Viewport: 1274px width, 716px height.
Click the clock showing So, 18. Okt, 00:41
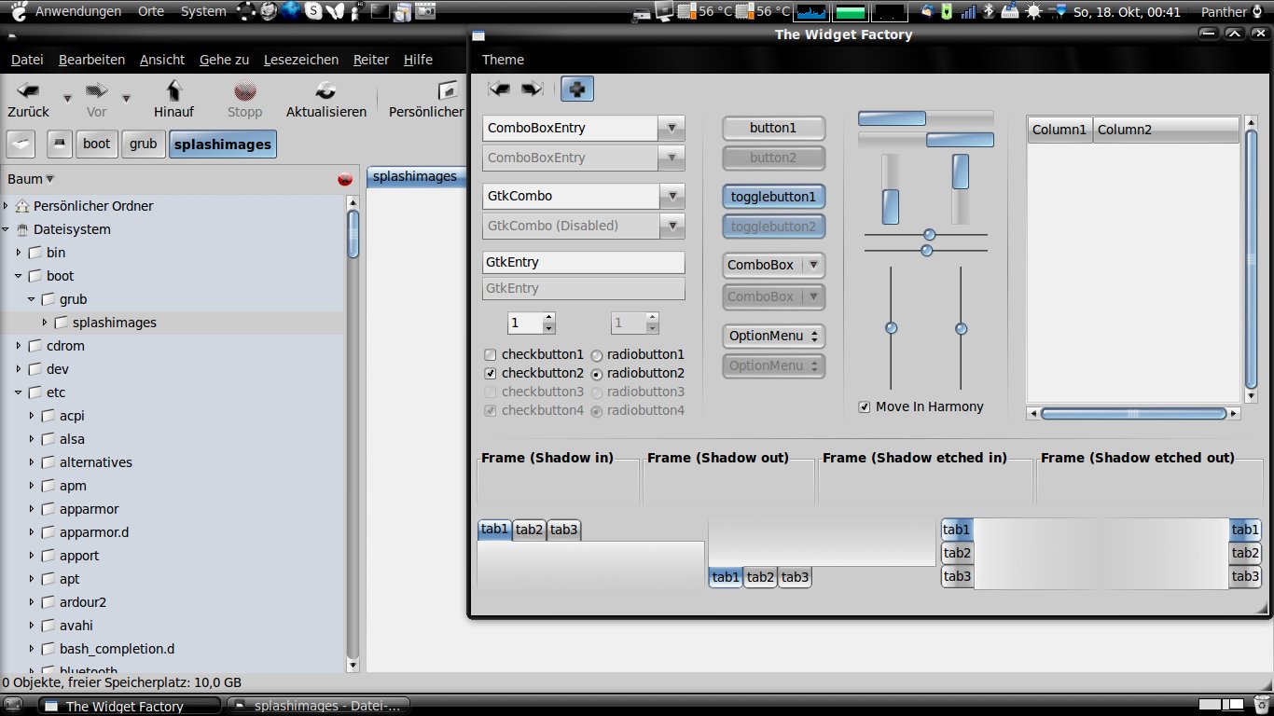click(x=1127, y=12)
